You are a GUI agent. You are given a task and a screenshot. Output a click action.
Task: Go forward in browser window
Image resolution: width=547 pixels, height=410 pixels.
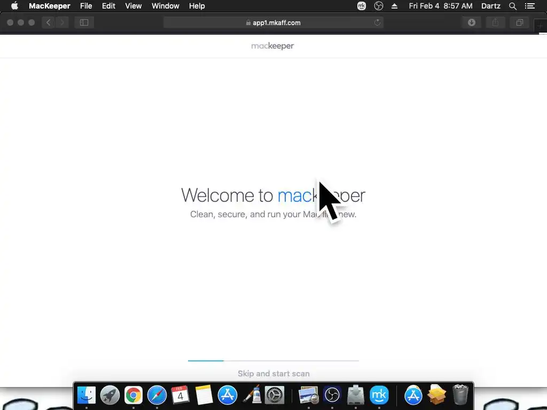[62, 22]
